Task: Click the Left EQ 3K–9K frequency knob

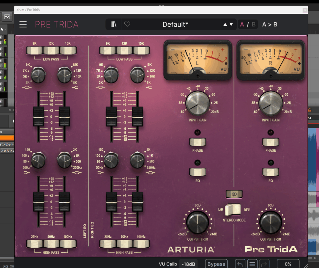Action: click(x=38, y=75)
